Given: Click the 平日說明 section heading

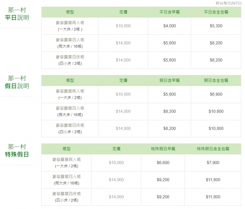Looking at the screenshot, I should 17,17.
